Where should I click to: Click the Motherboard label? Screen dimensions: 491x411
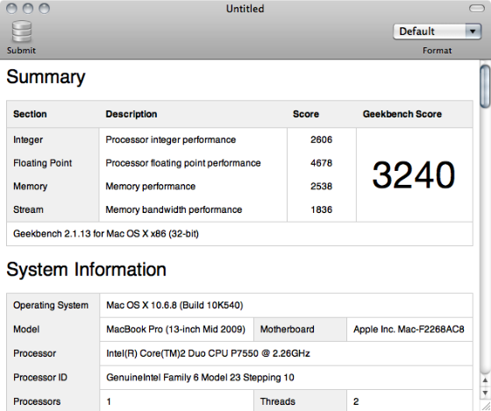coord(288,330)
